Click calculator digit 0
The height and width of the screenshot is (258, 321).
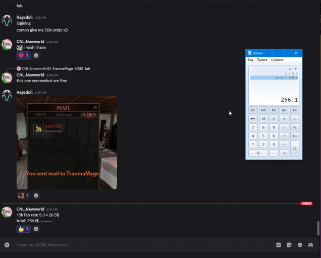[258, 153]
